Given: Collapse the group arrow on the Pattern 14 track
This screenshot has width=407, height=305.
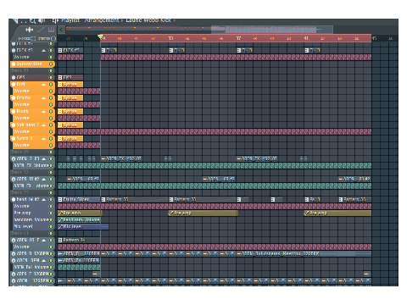Looking at the screenshot, I should (x=43, y=240).
